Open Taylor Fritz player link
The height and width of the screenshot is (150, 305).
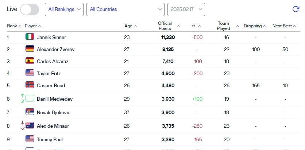[49, 73]
